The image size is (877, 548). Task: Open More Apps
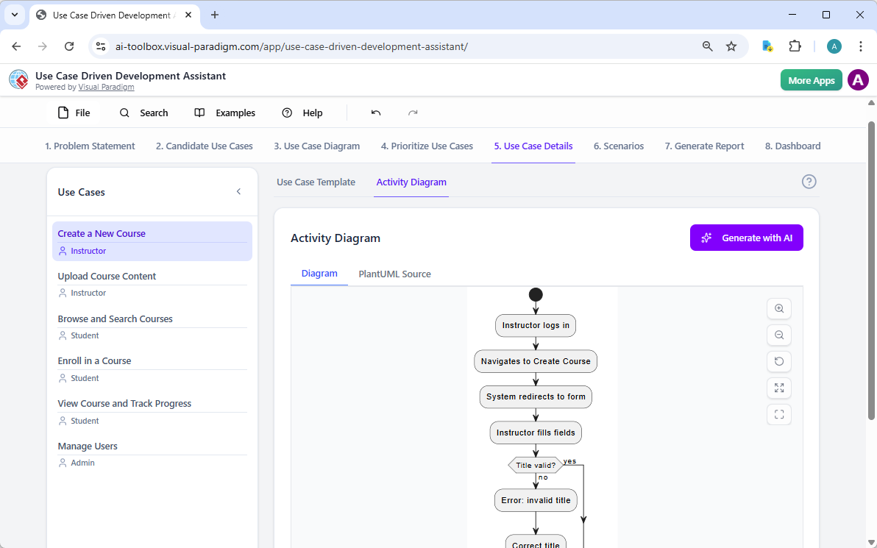click(x=811, y=79)
